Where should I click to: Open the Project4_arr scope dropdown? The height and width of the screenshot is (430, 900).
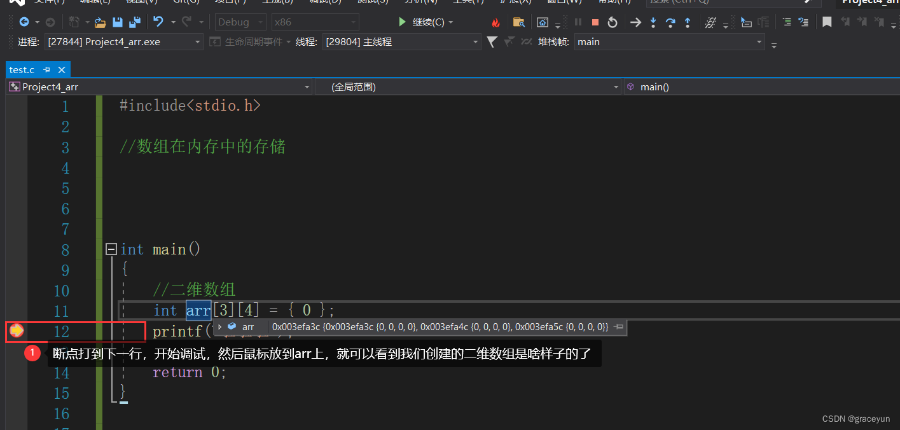(x=160, y=87)
